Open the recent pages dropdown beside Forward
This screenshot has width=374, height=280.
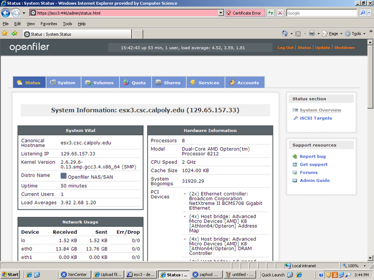pyautogui.click(x=24, y=13)
